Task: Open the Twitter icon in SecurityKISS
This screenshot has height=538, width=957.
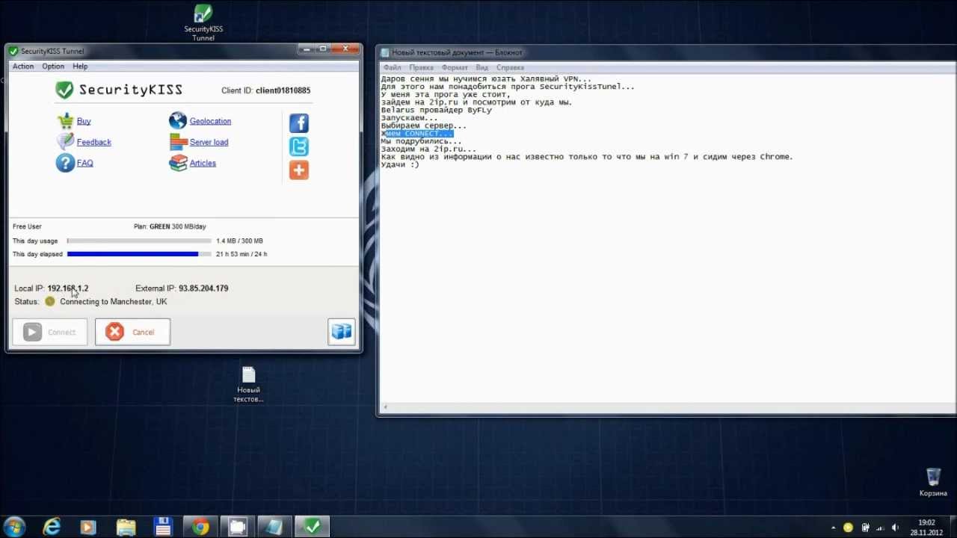Action: pos(299,146)
